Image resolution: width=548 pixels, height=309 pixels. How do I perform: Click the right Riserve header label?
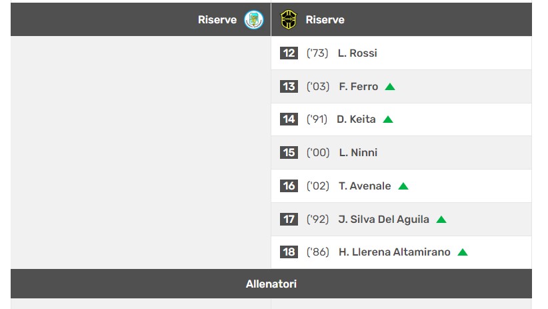(x=325, y=20)
